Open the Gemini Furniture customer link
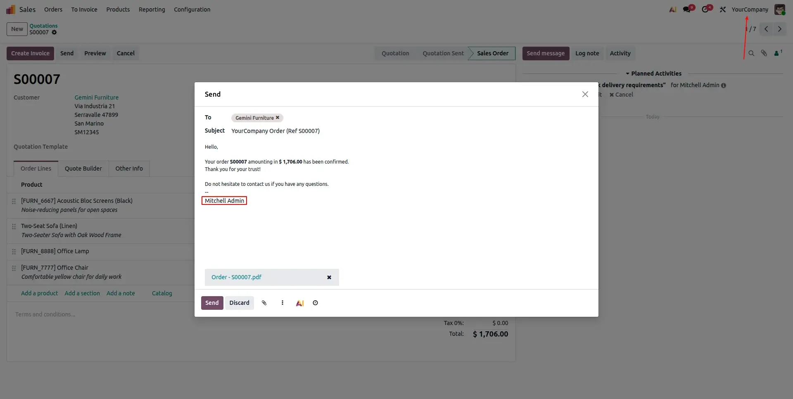Image resolution: width=793 pixels, height=399 pixels. coord(96,97)
